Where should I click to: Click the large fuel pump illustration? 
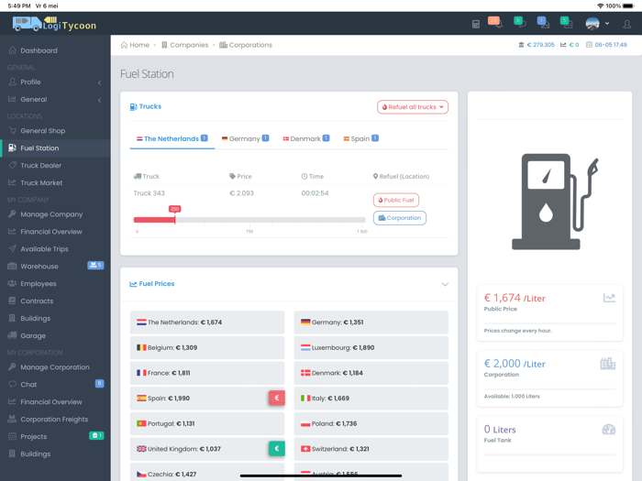(555, 202)
